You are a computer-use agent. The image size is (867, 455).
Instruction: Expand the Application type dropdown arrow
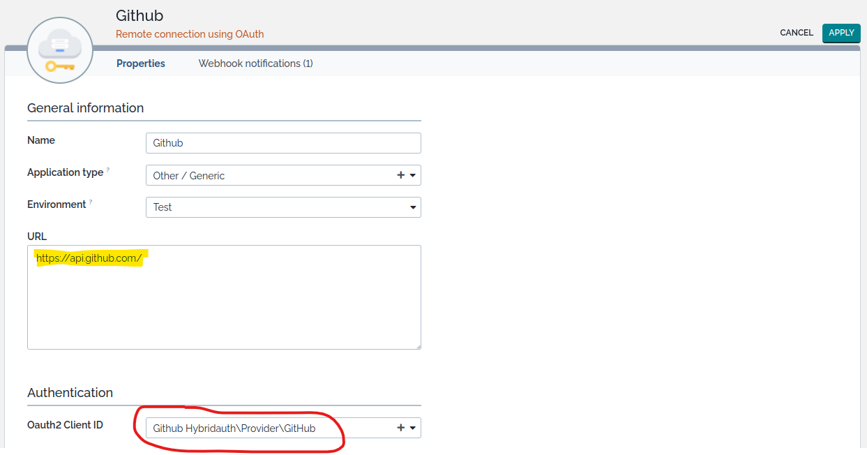click(413, 176)
